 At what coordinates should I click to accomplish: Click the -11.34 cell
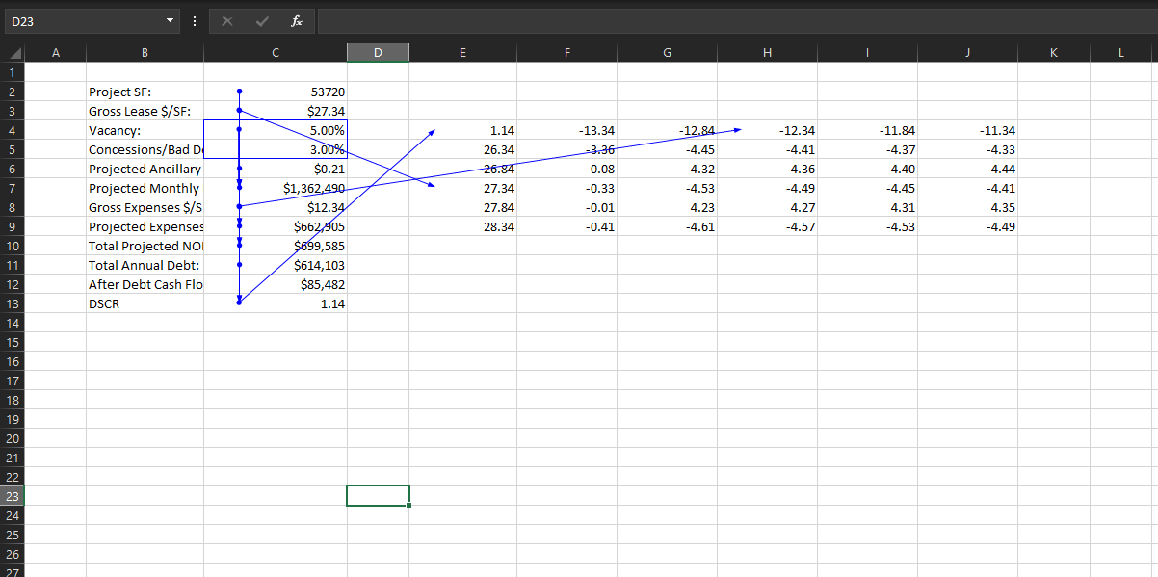pyautogui.click(x=967, y=130)
